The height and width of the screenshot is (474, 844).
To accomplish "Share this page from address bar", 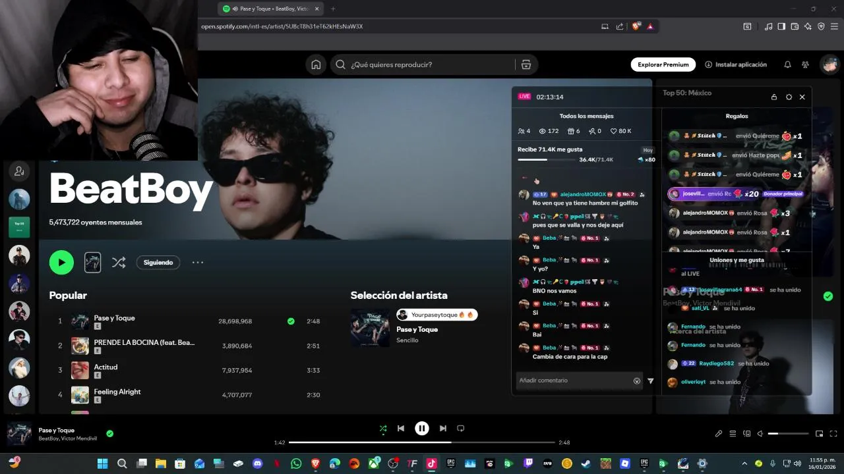I will 620,26.
